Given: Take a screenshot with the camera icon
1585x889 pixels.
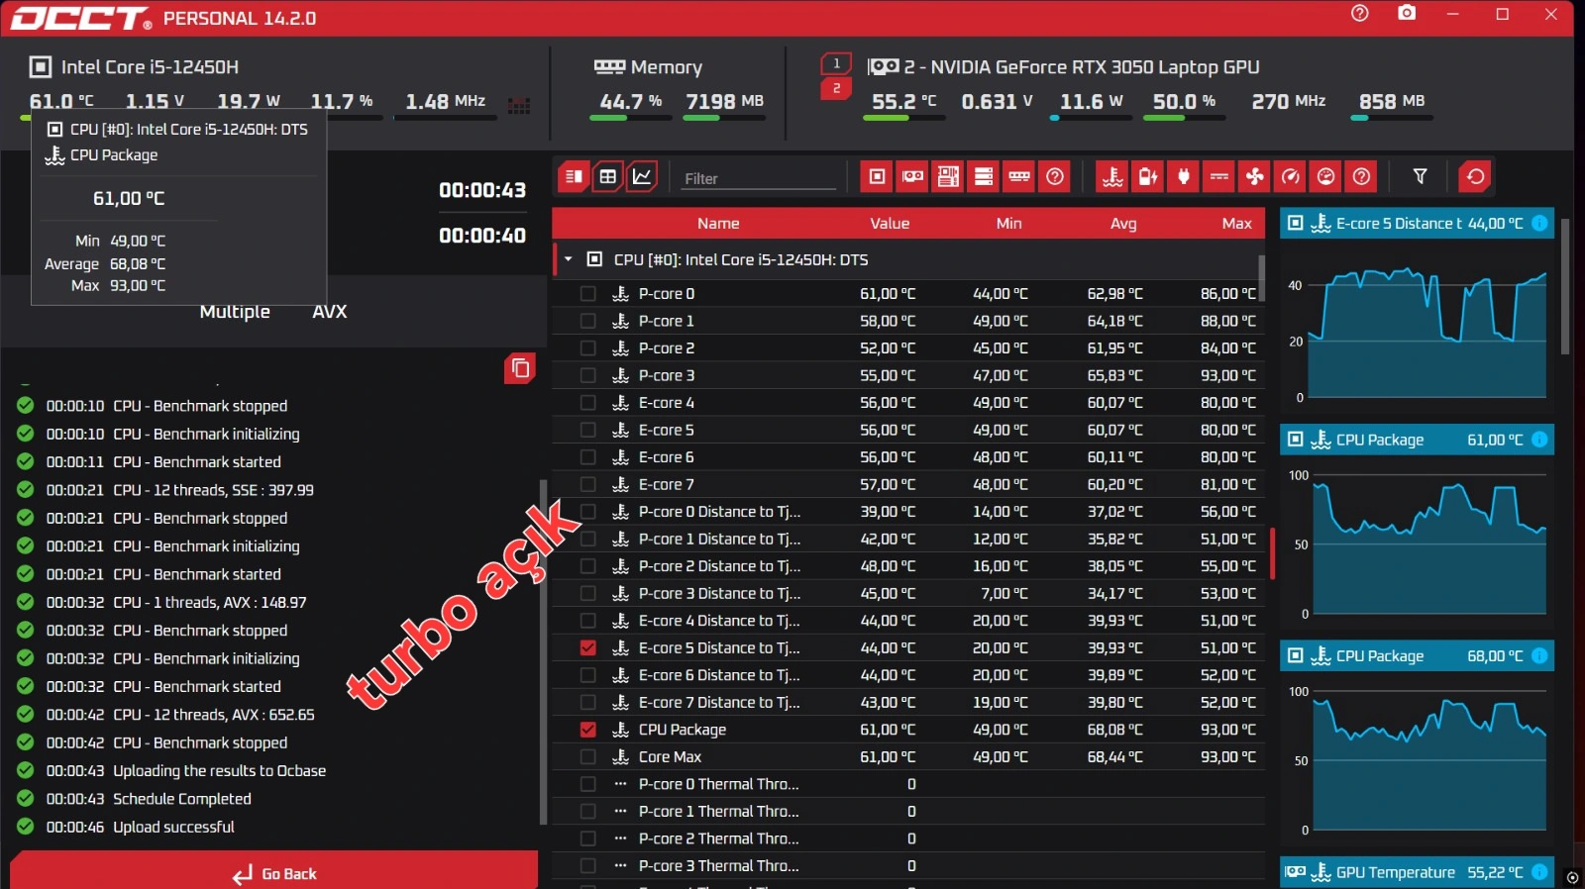Looking at the screenshot, I should (x=1407, y=14).
